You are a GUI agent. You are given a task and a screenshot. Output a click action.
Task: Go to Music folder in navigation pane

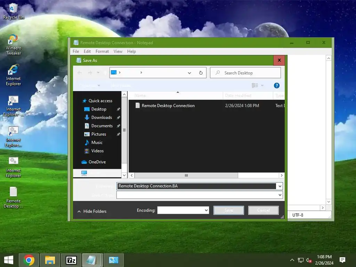point(97,143)
